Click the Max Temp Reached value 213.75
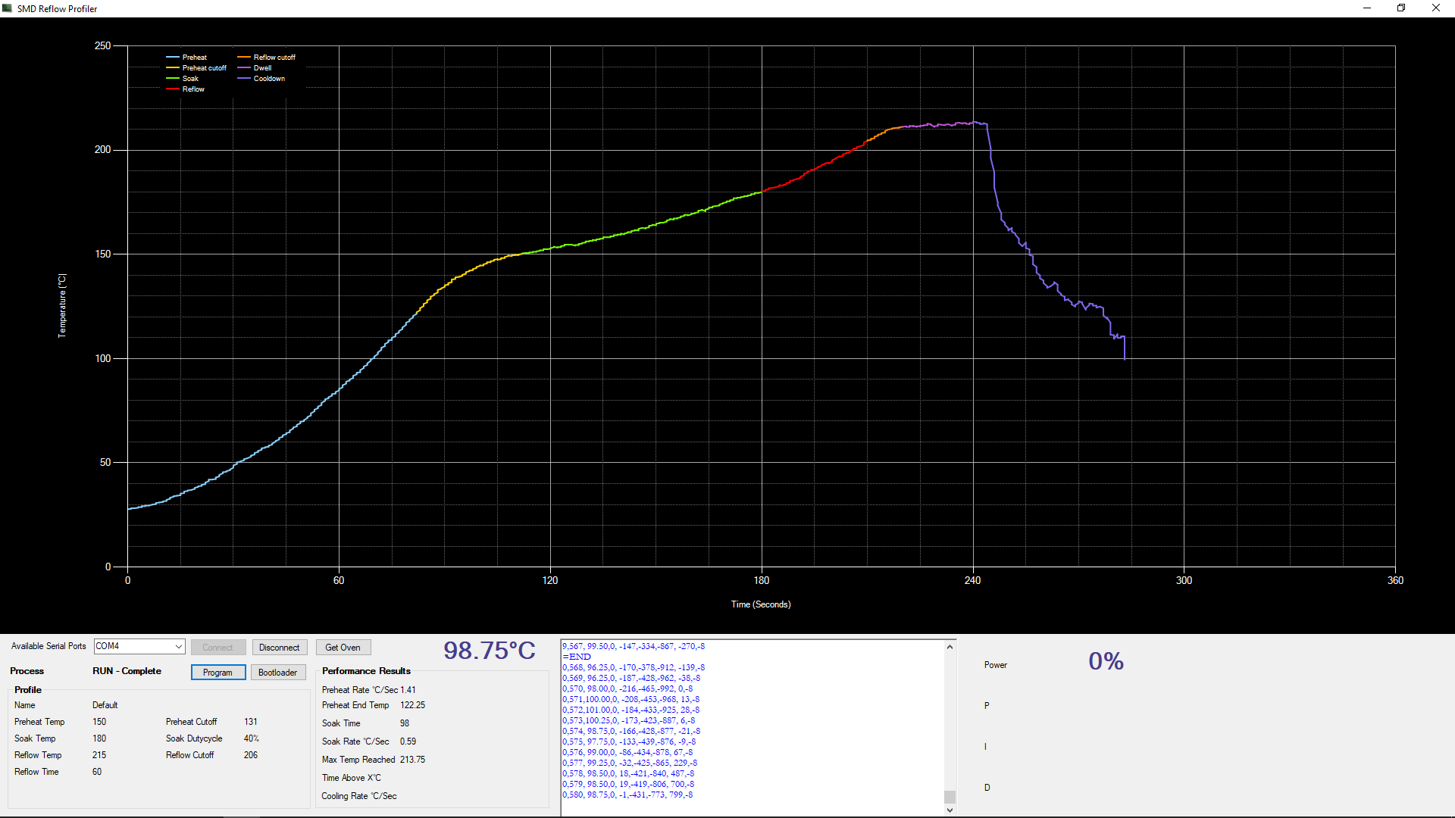Screen dimensions: 1455x818 [x=413, y=760]
